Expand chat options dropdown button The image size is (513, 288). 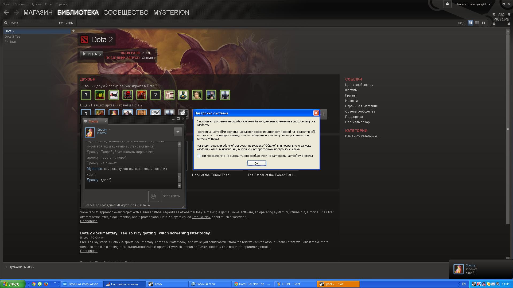(178, 131)
